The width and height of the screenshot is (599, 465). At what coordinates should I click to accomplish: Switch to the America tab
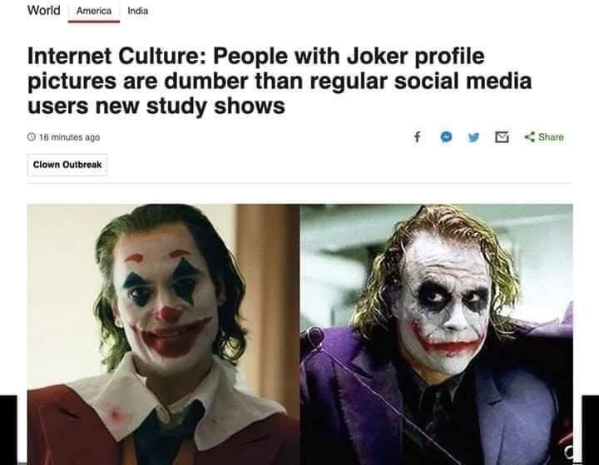[x=93, y=12]
